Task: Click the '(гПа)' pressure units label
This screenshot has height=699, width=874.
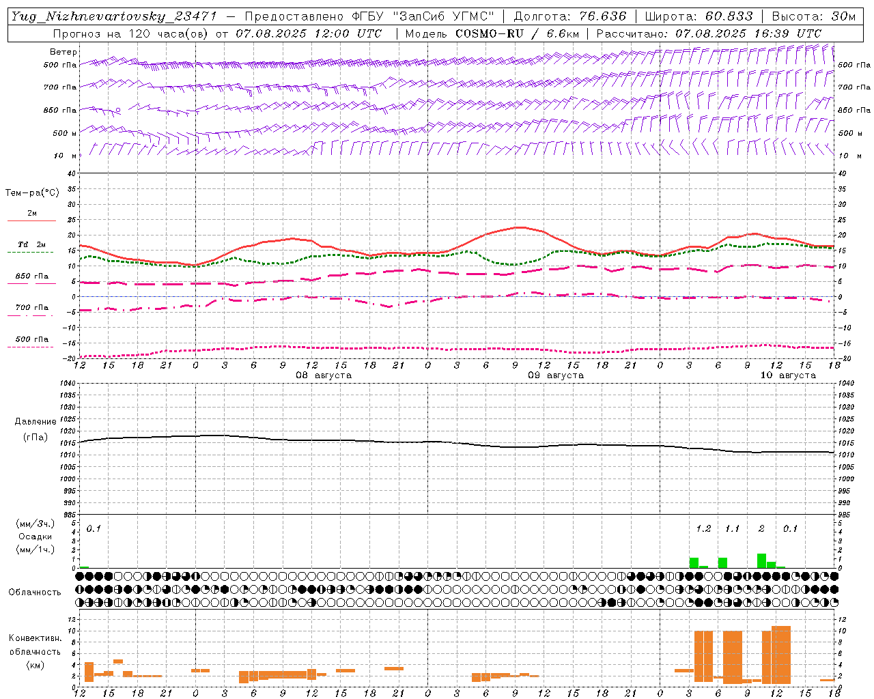Action: [x=36, y=438]
